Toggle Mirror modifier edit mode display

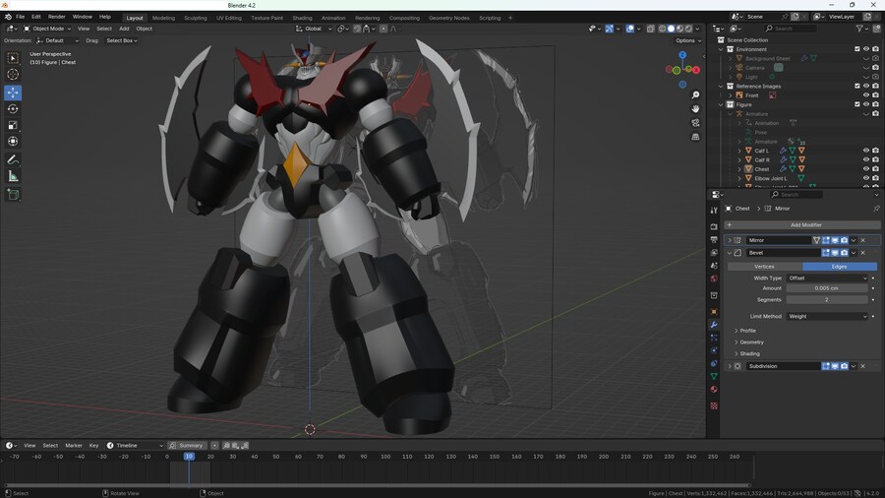(x=826, y=240)
